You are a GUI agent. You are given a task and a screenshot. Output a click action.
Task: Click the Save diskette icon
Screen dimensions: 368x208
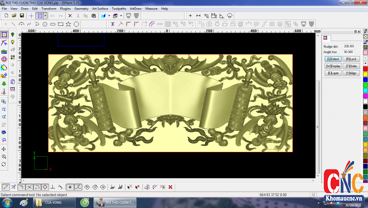pos(21,15)
